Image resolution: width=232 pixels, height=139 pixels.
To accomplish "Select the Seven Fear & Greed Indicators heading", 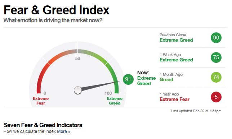I will (43, 125).
